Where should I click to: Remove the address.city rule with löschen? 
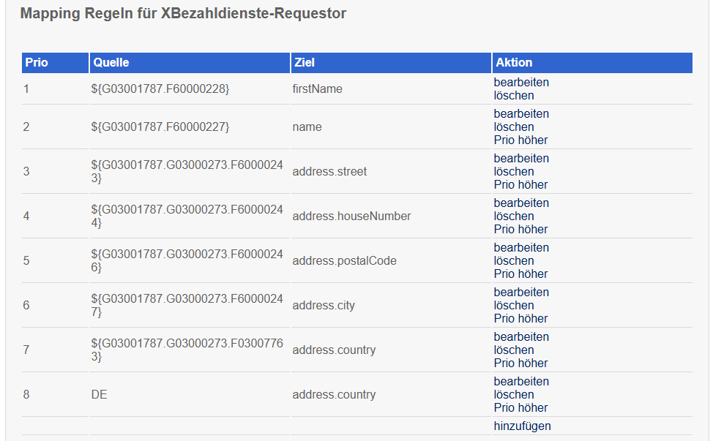[514, 305]
